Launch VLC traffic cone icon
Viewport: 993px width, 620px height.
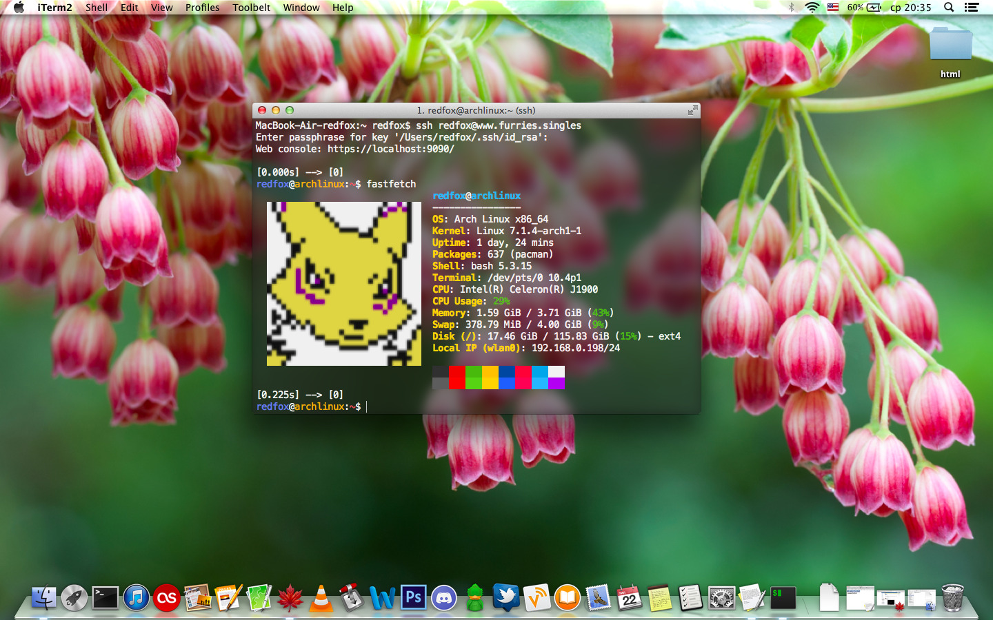point(321,597)
